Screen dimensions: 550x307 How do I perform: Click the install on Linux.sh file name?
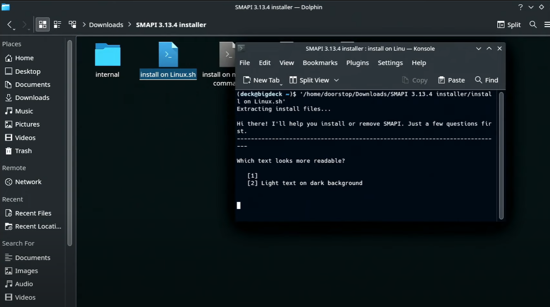[x=168, y=75]
